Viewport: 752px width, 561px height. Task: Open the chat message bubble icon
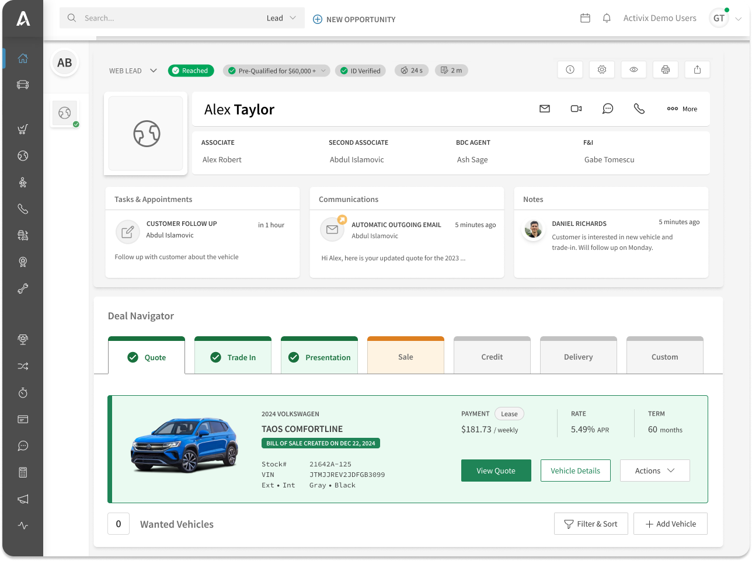608,109
